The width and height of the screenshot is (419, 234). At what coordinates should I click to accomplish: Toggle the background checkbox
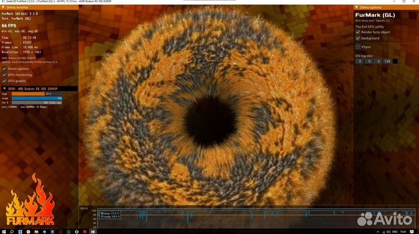358,38
